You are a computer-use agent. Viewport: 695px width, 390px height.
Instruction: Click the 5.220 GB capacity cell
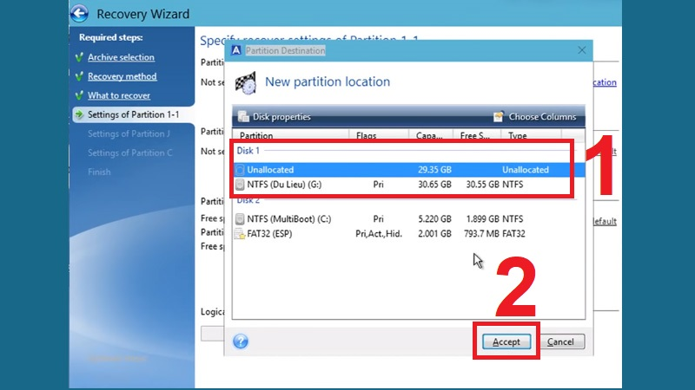(434, 219)
